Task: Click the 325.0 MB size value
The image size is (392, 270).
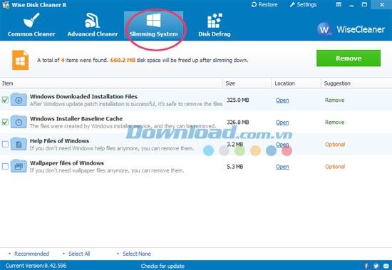Action: [x=238, y=100]
